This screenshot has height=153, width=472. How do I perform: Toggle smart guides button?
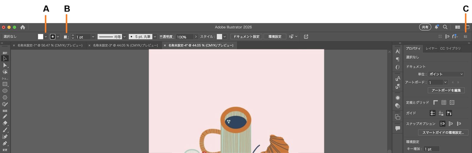(x=449, y=113)
